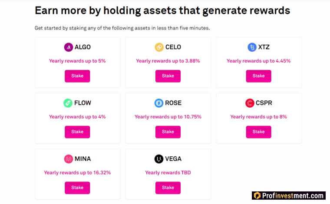Click the XTZ Tezos icon
Image resolution: width=330 pixels, height=204 pixels.
click(252, 47)
